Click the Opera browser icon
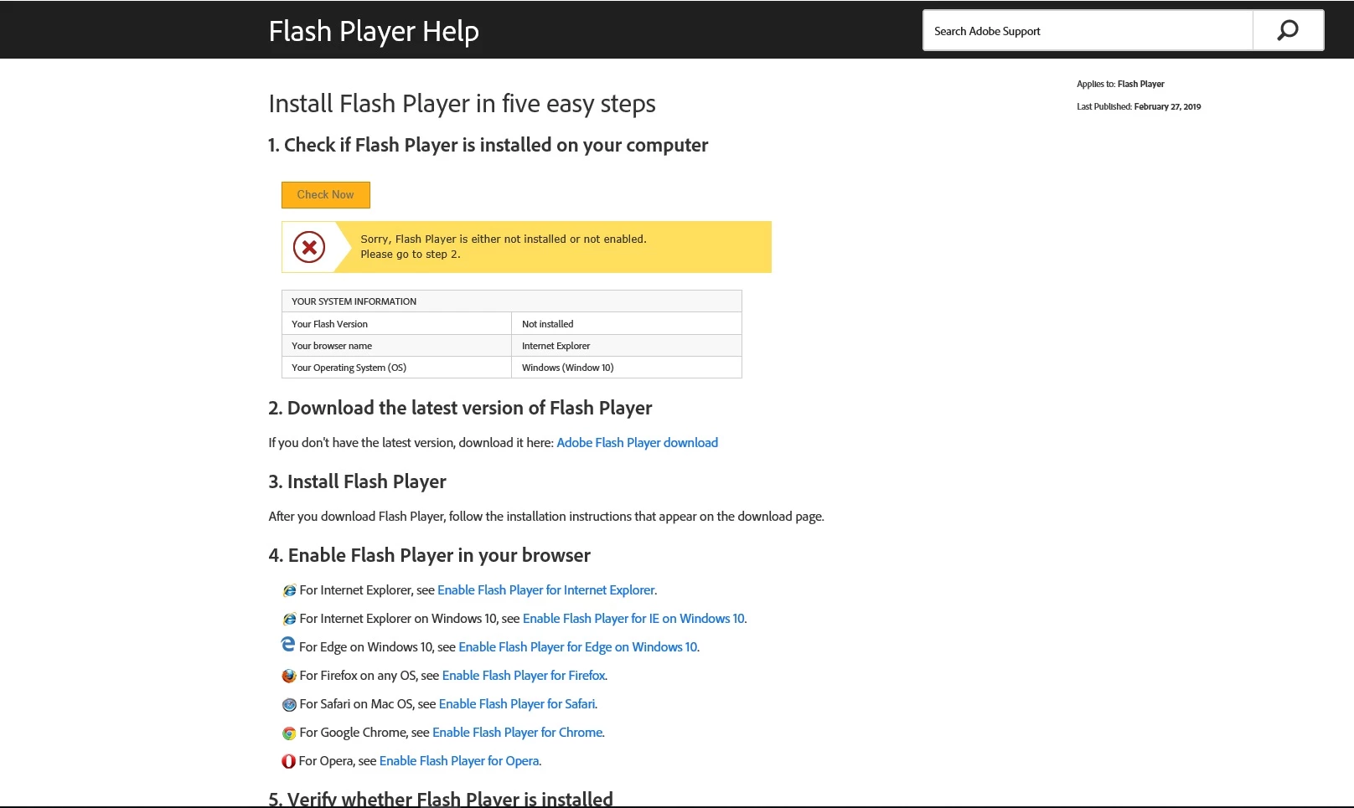The width and height of the screenshot is (1354, 808). 288,761
